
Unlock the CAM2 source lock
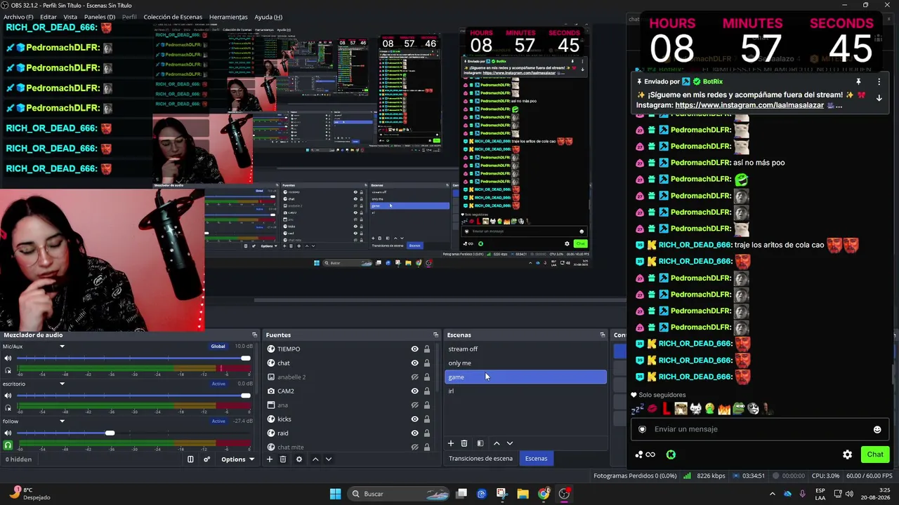coord(426,391)
